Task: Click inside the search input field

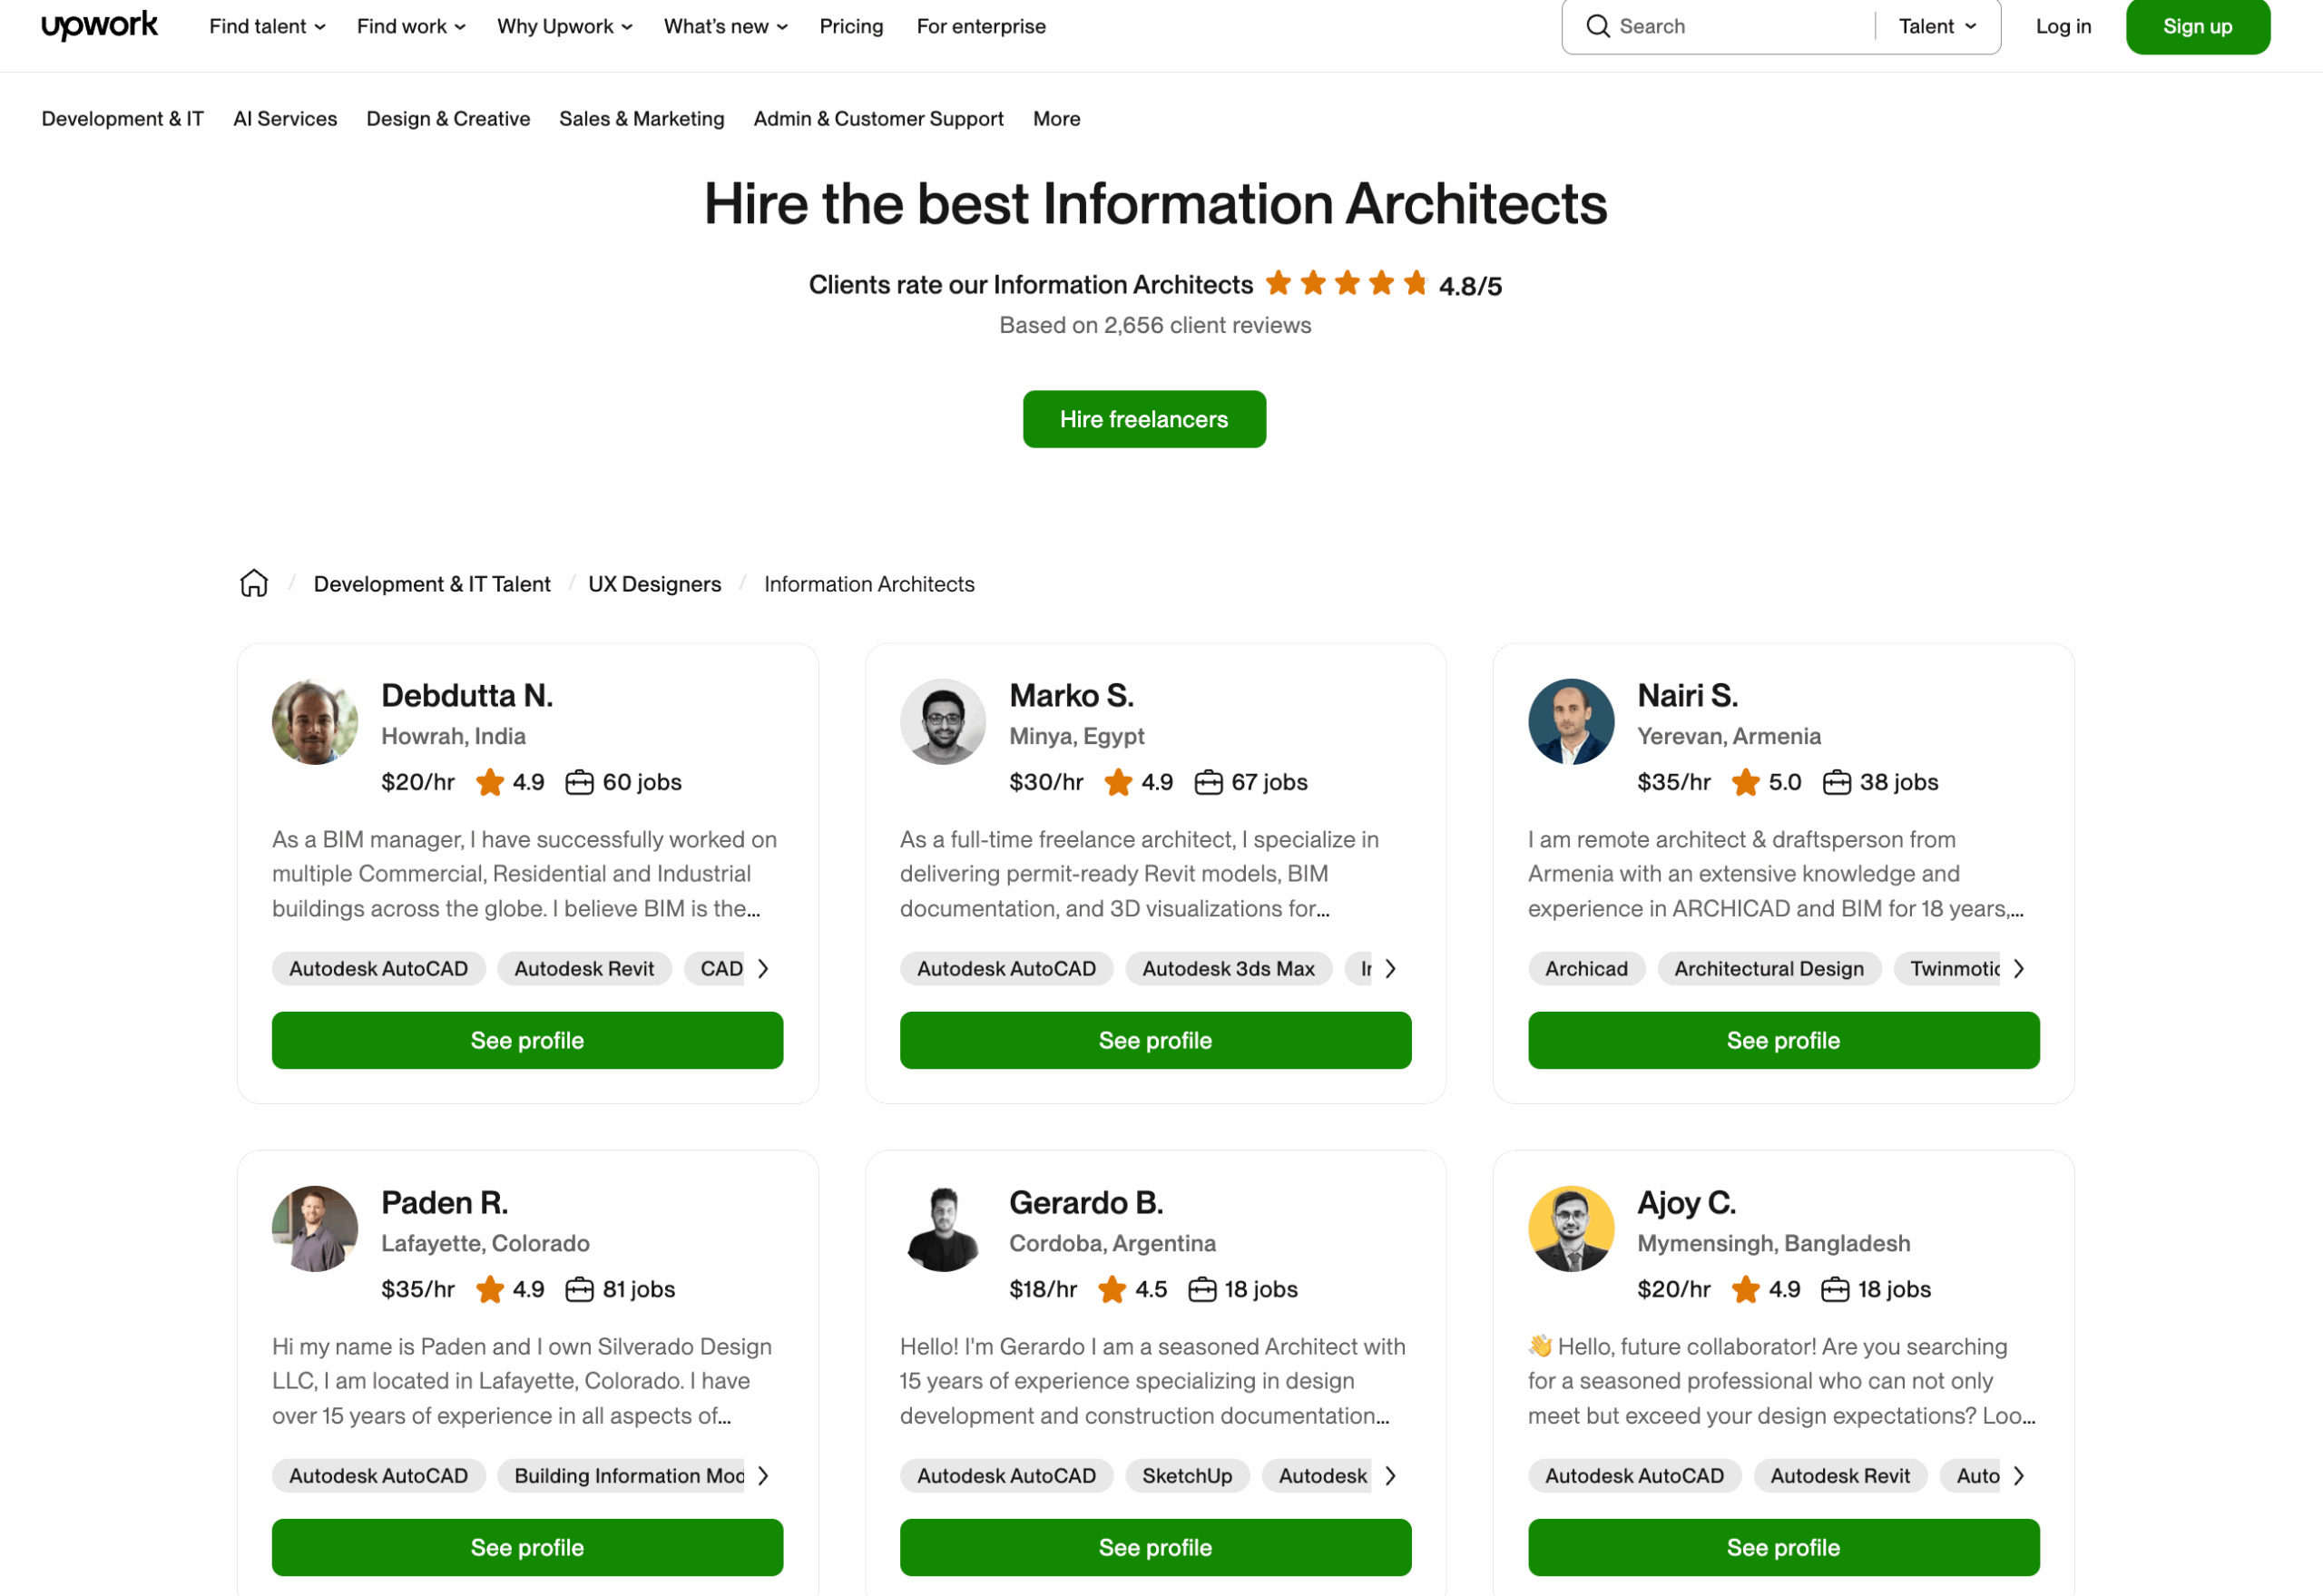Action: point(1720,26)
